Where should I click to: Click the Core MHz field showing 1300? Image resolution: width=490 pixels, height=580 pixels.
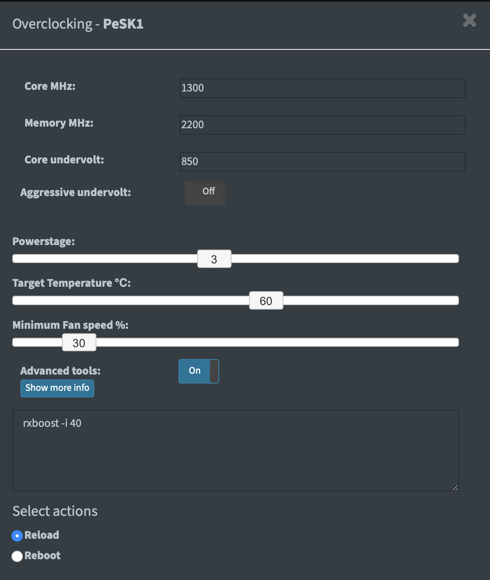tap(322, 88)
